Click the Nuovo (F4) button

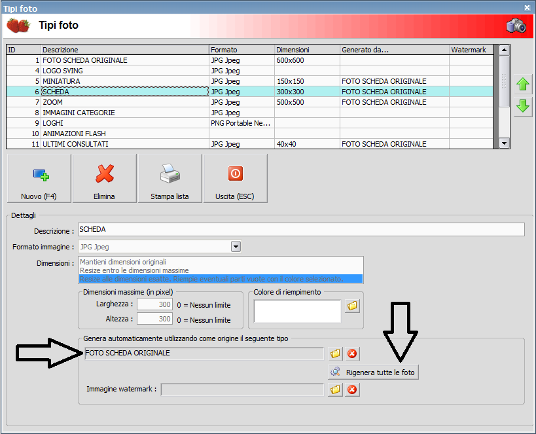coord(39,178)
